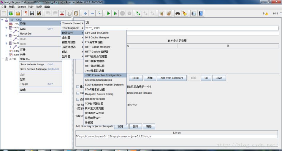Viewport: 282px width, 151px height.
Task: Open the Search menu
Action: 22,7
